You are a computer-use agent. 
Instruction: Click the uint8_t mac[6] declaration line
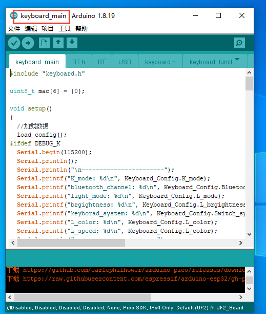47,91
